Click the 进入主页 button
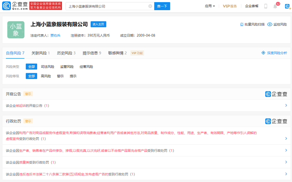 (x=98, y=24)
